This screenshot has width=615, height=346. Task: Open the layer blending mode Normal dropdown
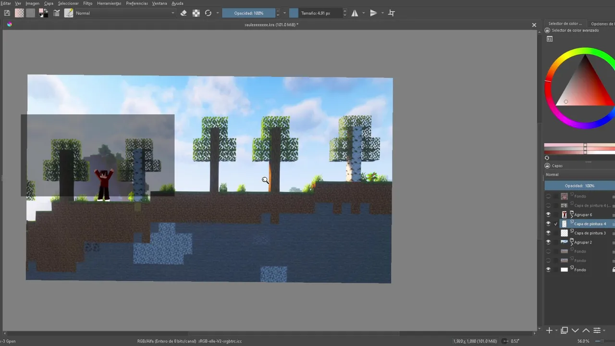pos(579,174)
